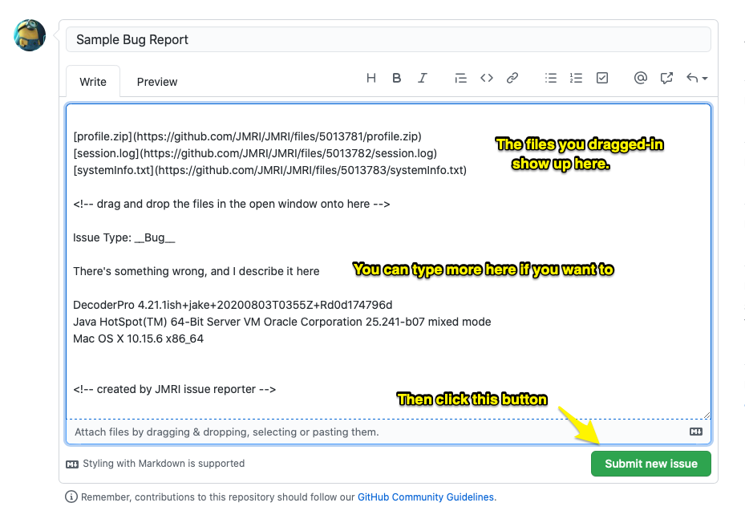
Task: Add a hyperlink to the issue text
Action: click(x=512, y=78)
